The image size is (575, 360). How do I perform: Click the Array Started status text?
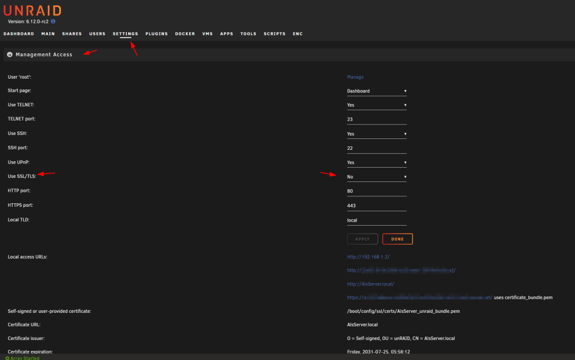25,358
